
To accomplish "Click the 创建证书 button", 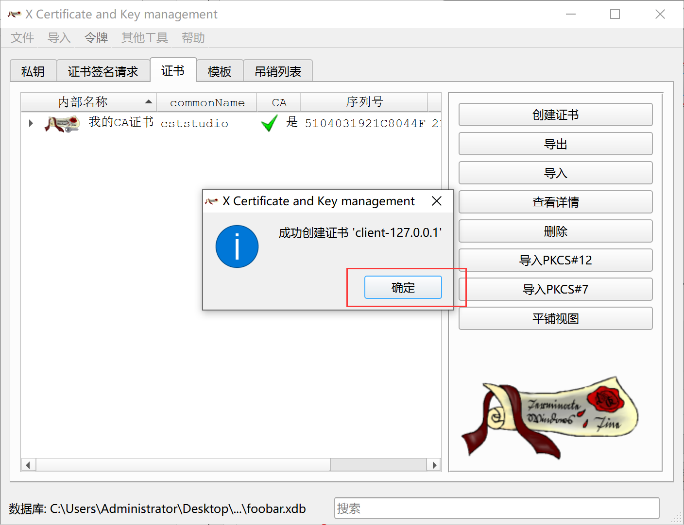I will (x=555, y=115).
